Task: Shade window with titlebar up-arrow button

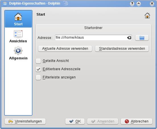Action: tap(139, 4)
